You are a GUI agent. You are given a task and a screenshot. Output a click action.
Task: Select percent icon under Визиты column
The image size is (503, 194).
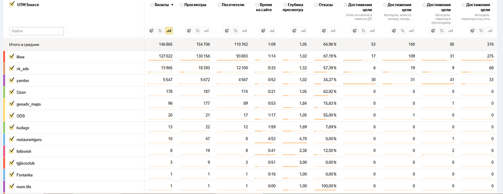point(160,31)
